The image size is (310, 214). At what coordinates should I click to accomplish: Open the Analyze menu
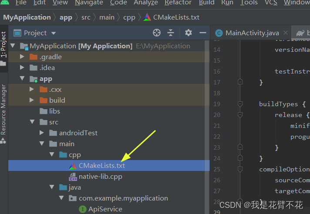[146, 2]
